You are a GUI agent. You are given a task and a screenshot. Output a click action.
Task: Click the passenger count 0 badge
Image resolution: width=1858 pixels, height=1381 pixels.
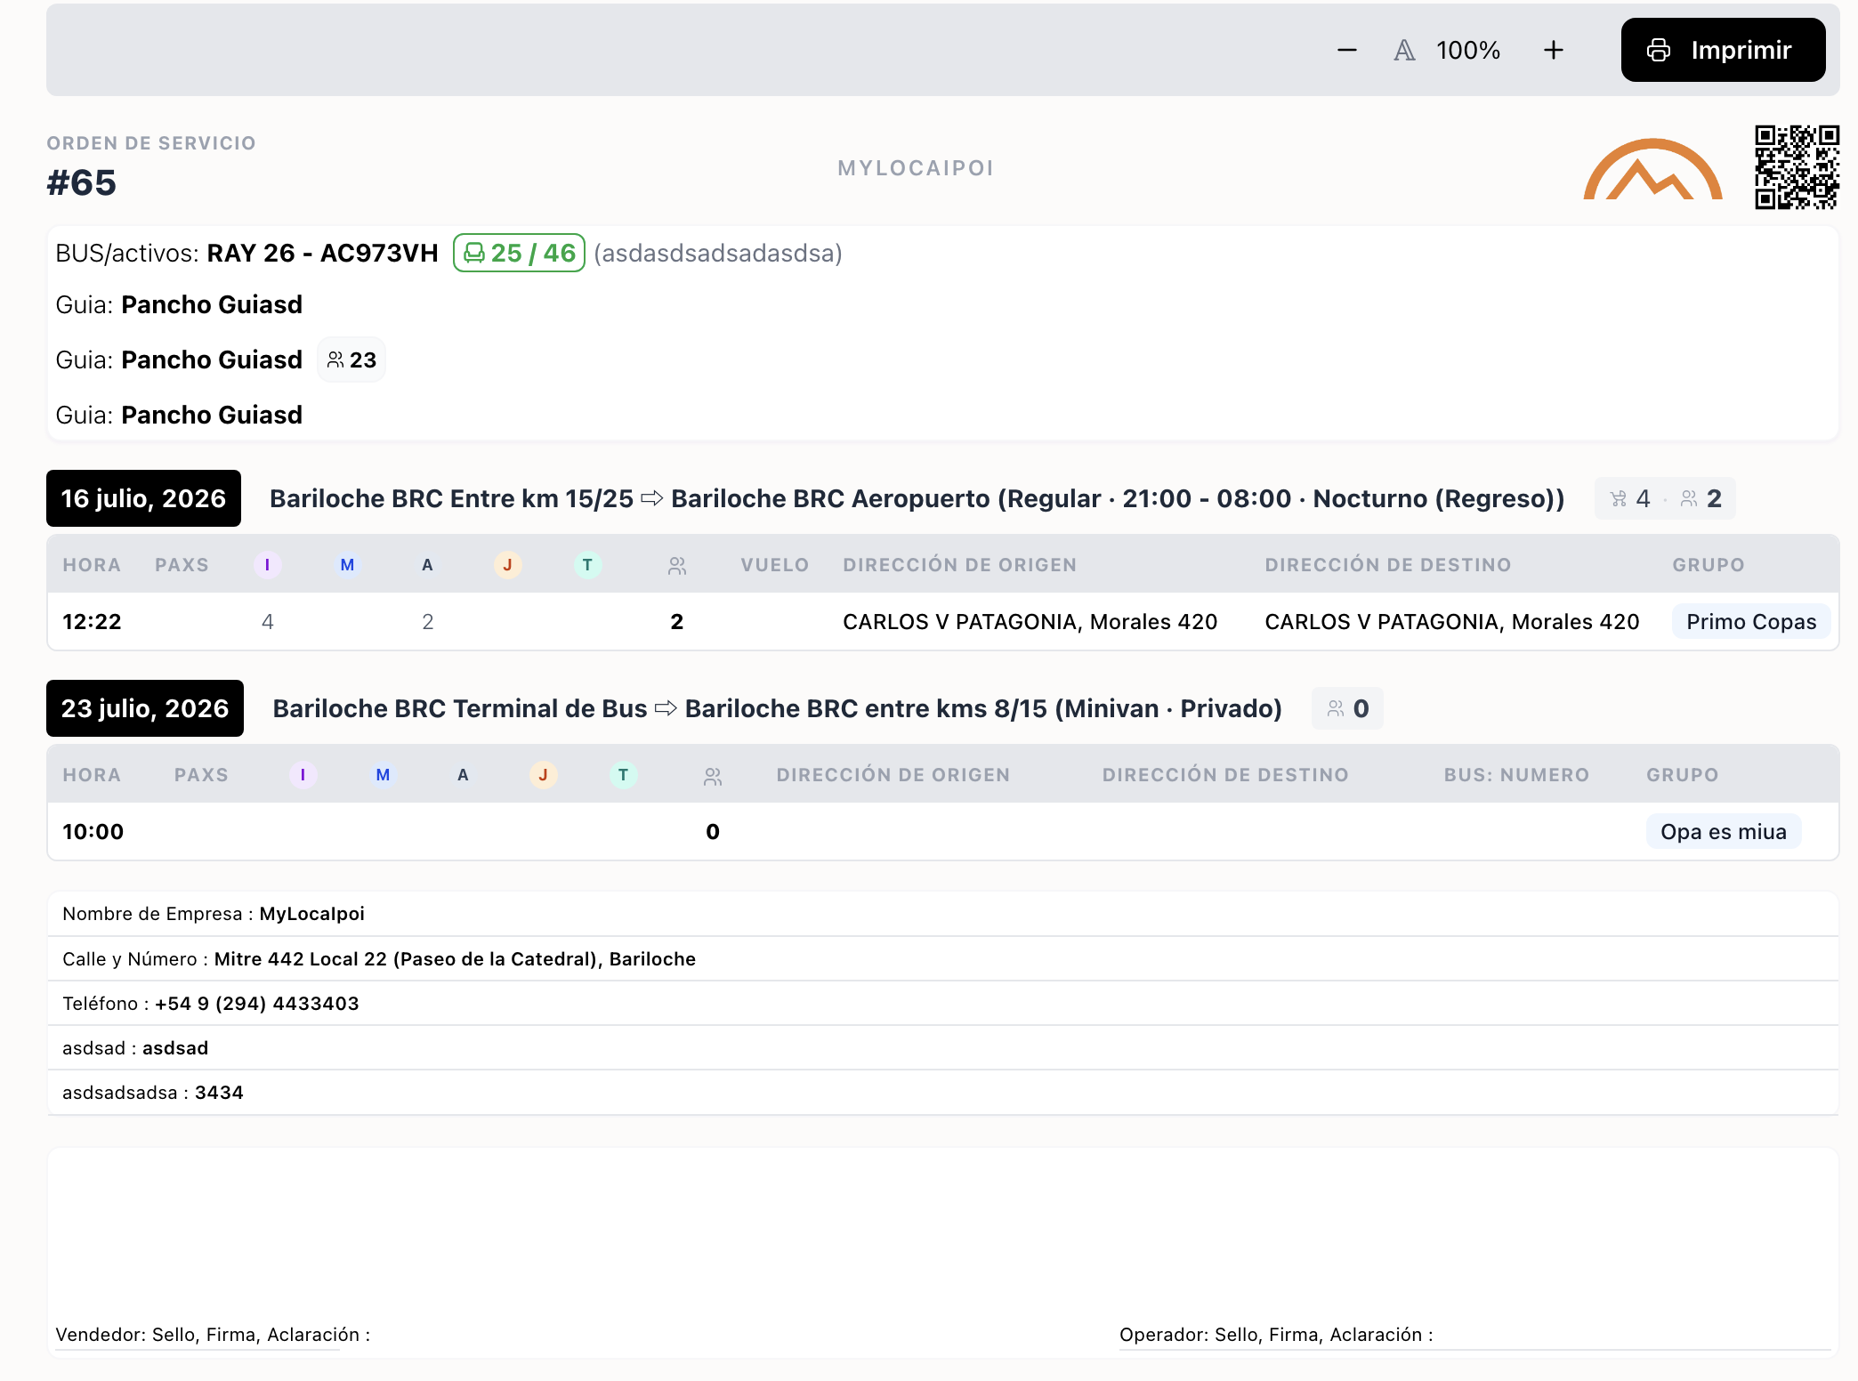[1347, 708]
